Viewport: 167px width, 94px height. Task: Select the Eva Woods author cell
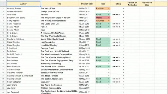click(23, 63)
